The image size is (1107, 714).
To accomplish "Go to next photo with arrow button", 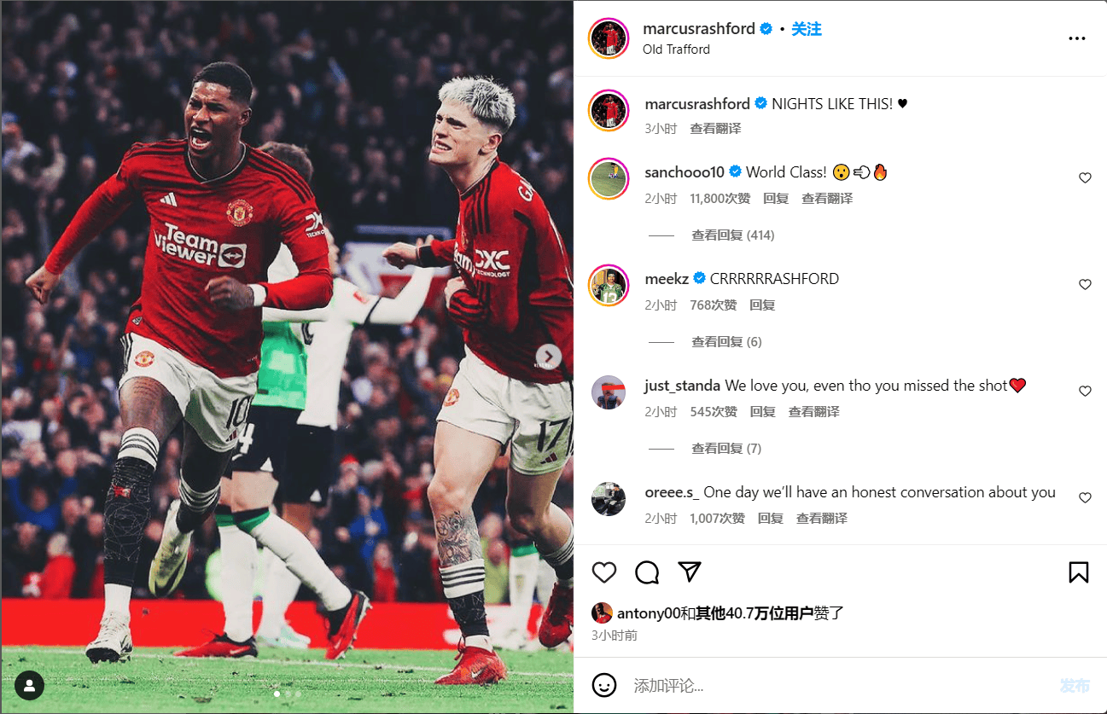I will pos(549,356).
